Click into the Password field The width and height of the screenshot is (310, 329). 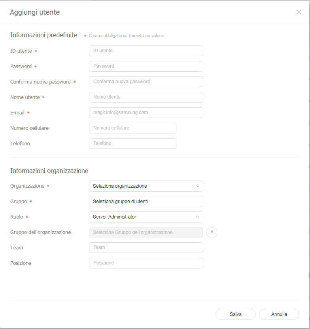(146, 66)
